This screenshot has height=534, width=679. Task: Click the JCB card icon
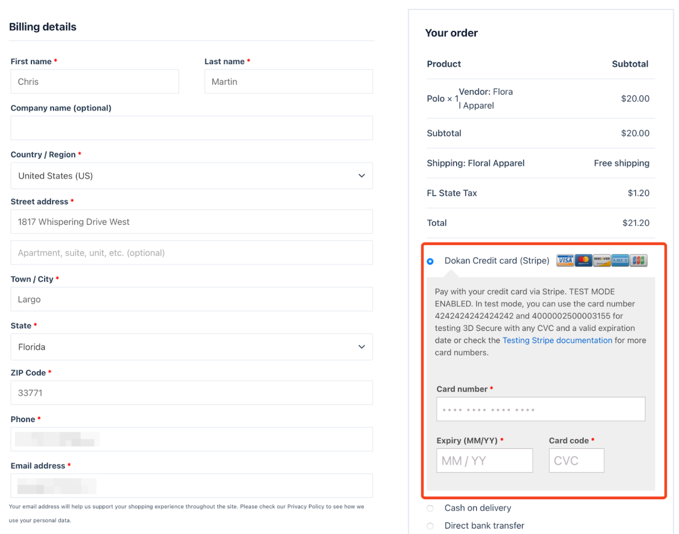coord(639,261)
